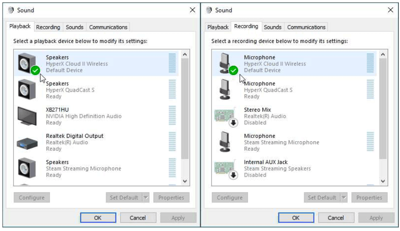Viewport: 400px width, 231px height.
Task: Select the Steam Streaming Microphone recording device
Action: (x=281, y=142)
